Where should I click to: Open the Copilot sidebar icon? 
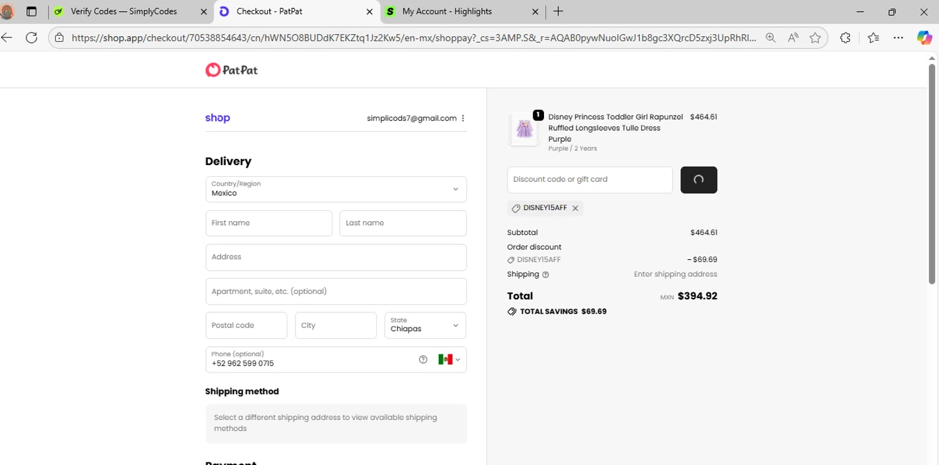point(925,37)
